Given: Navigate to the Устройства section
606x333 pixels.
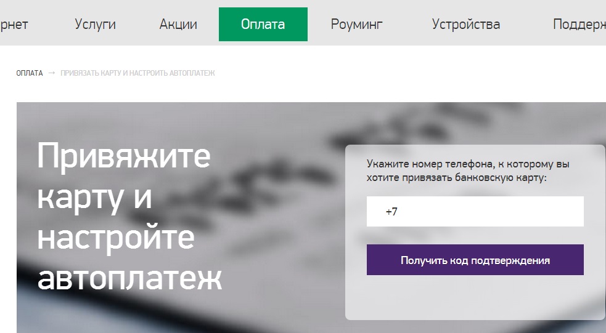Looking at the screenshot, I should click(465, 25).
